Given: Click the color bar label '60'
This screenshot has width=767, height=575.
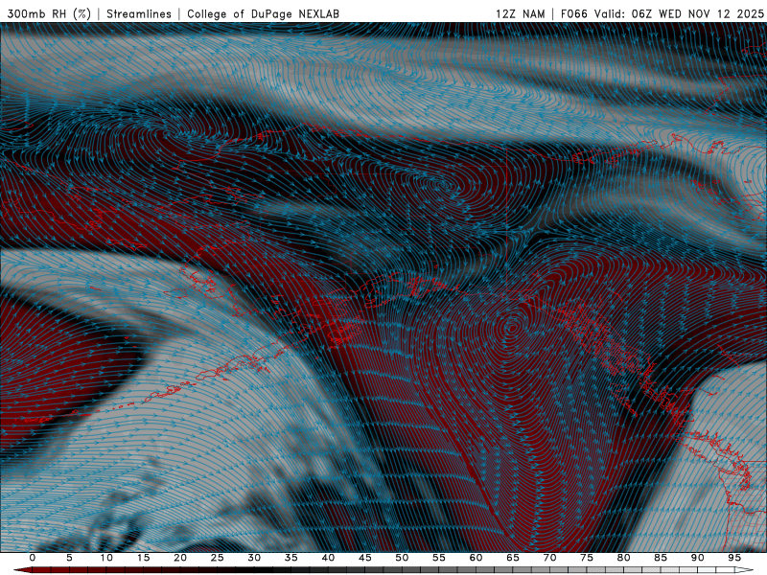Looking at the screenshot, I should coord(476,558).
